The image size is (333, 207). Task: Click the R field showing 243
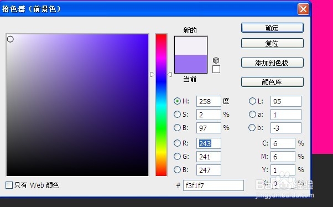(209, 143)
